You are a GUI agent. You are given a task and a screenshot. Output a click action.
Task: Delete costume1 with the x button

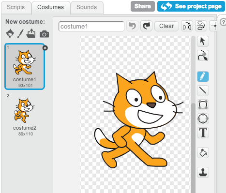coord(45,48)
